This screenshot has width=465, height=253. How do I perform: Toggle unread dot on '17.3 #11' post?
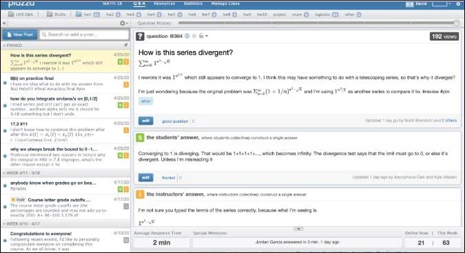click(x=5, y=131)
